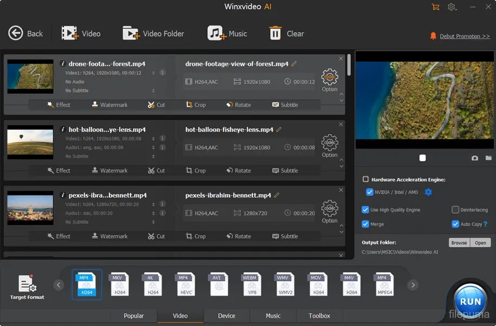The width and height of the screenshot is (496, 326).
Task: Switch to the Device tab
Action: pos(226,316)
